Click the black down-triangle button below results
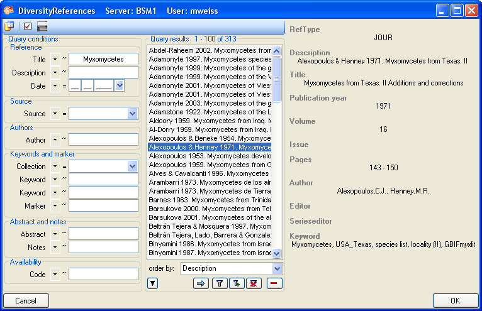482x311 pixels. coord(152,283)
